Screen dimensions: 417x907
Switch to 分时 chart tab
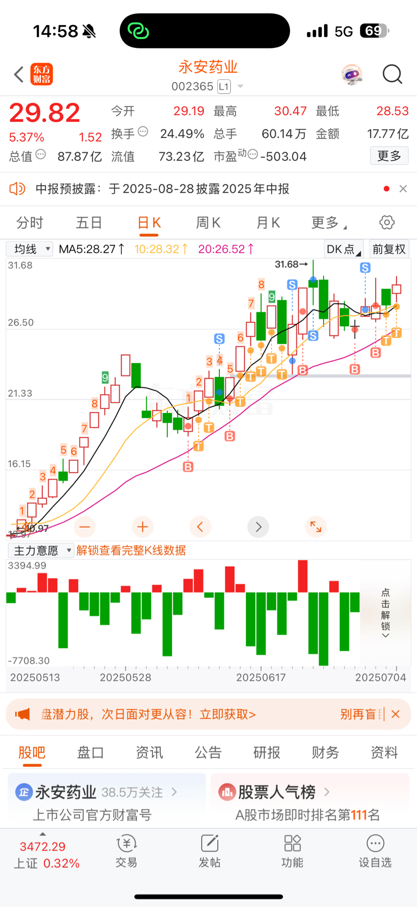click(x=30, y=222)
